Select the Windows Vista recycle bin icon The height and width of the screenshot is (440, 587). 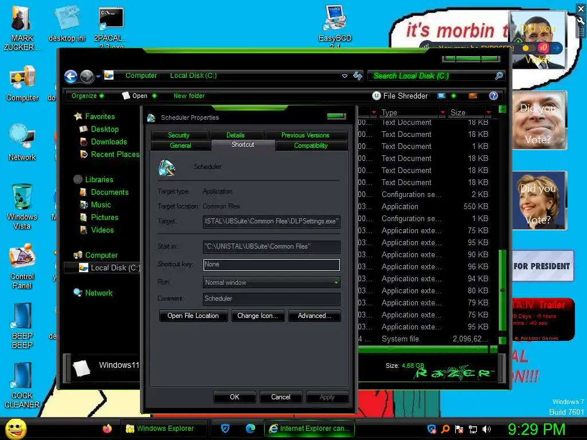[22, 206]
